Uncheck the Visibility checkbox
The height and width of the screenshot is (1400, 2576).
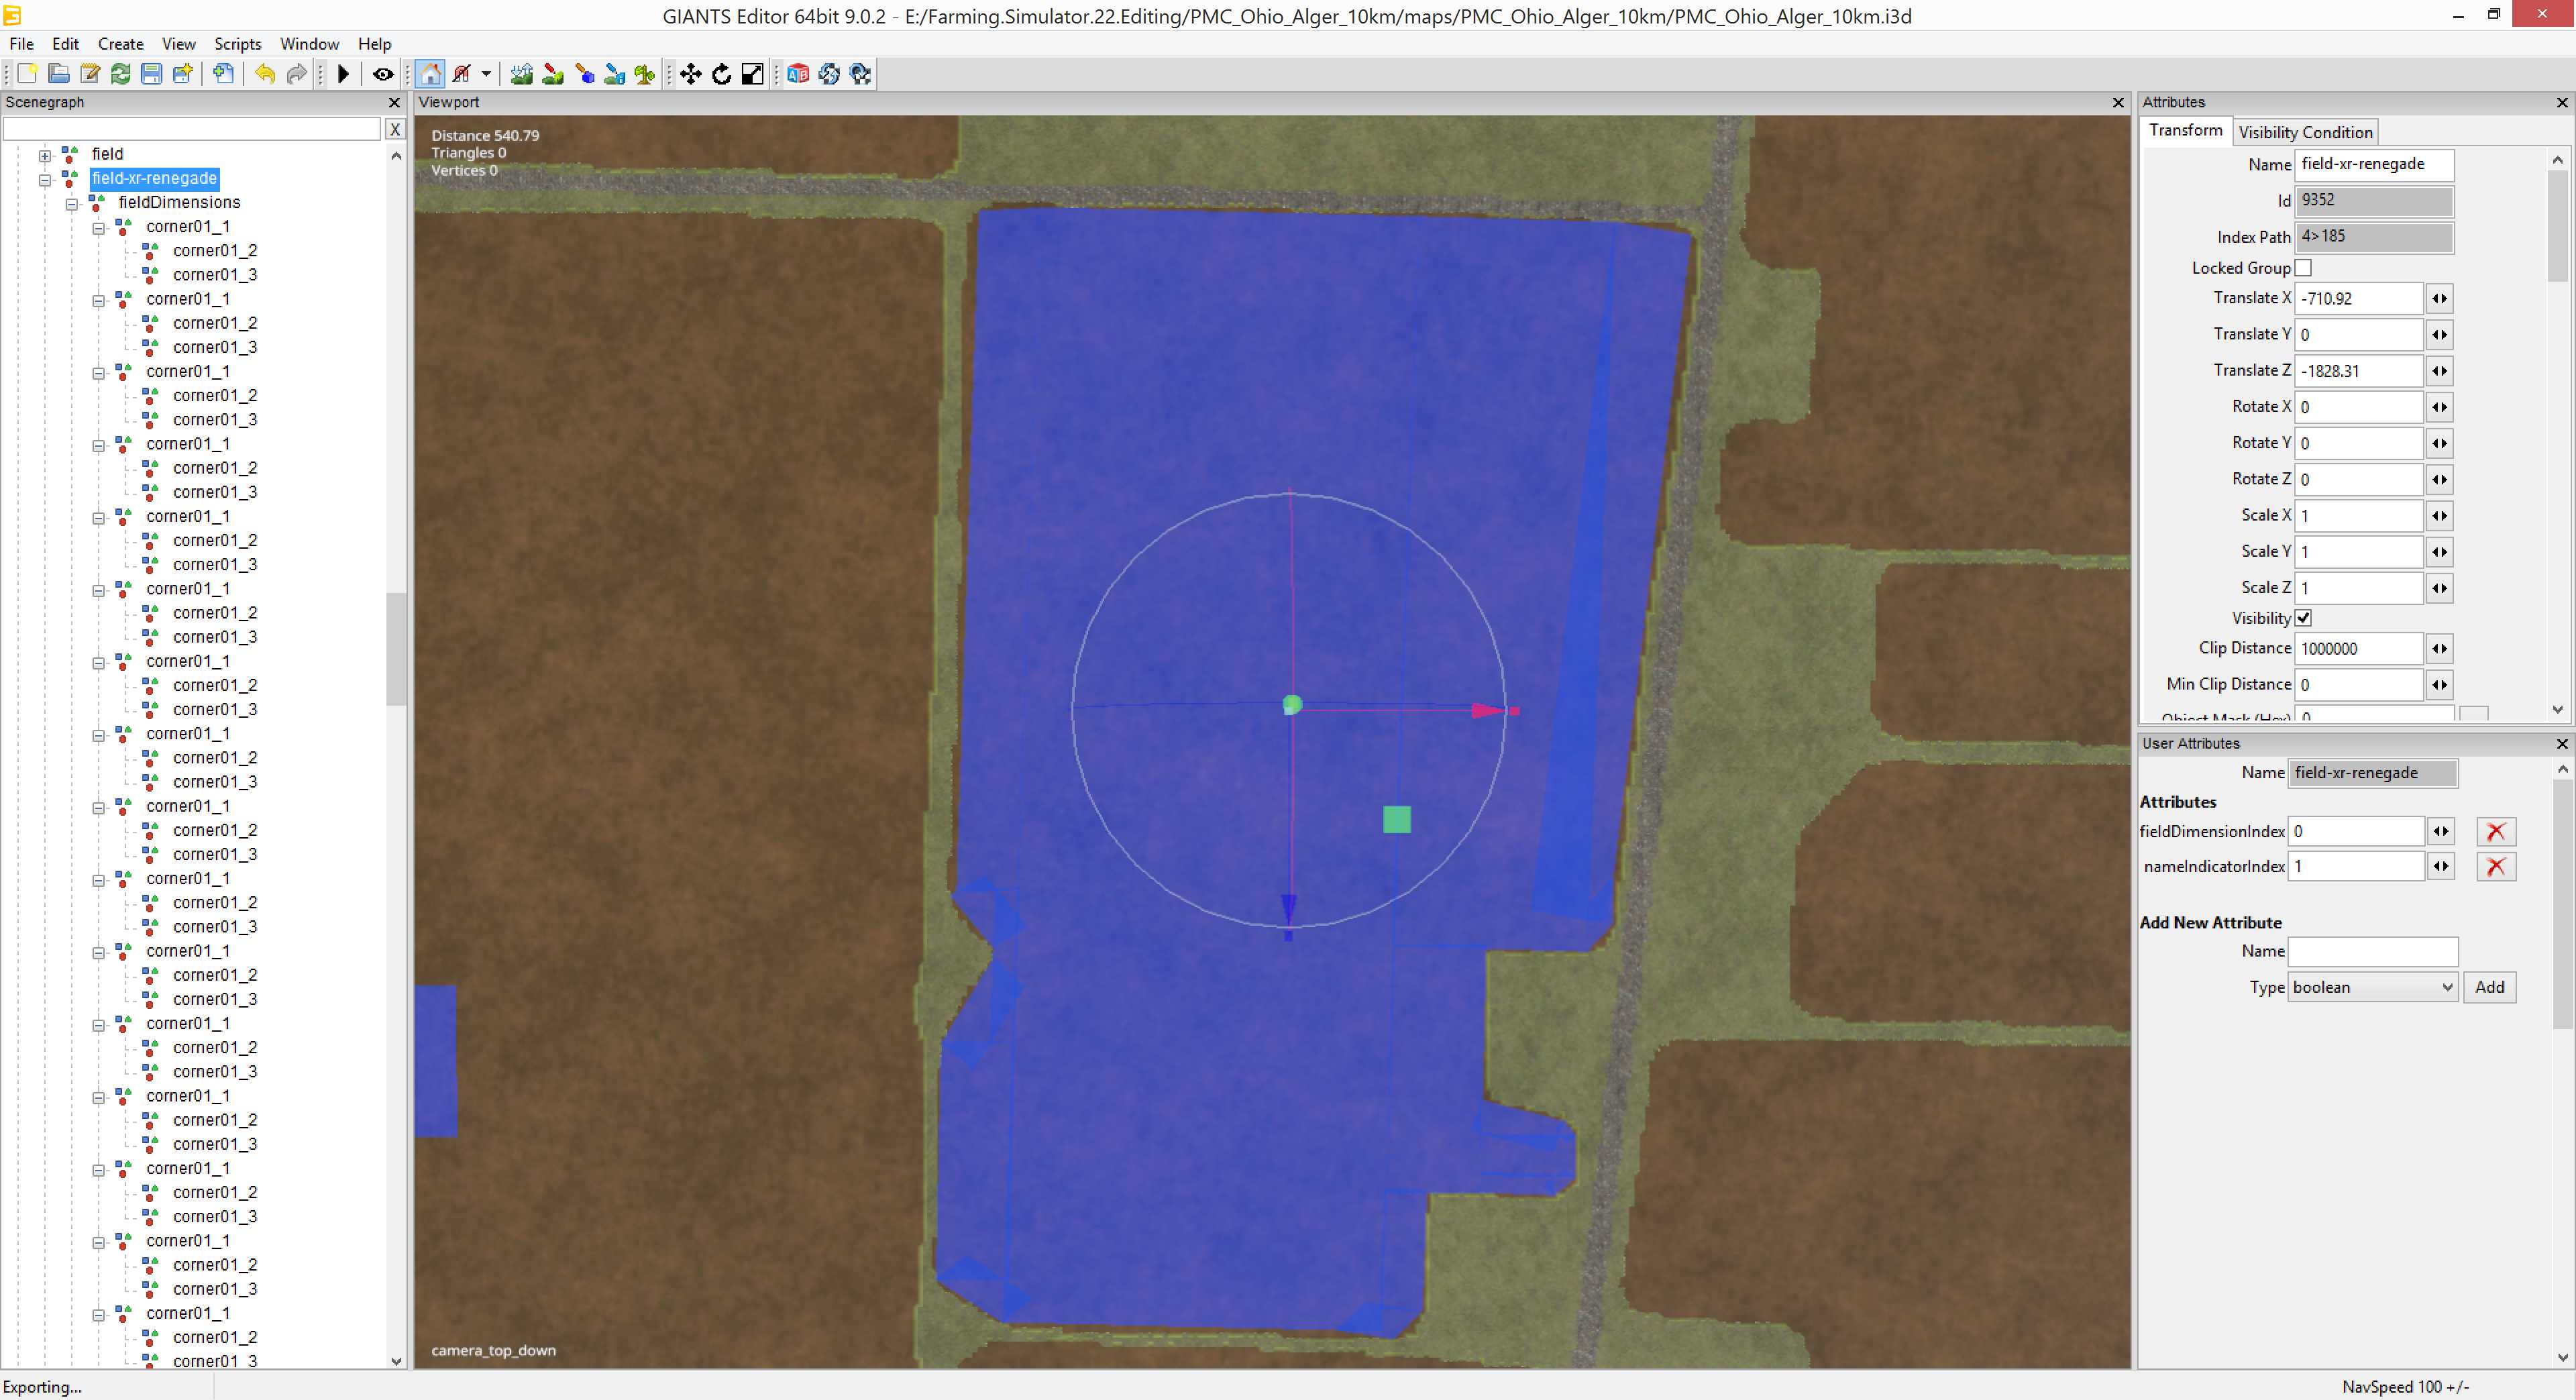click(2303, 618)
